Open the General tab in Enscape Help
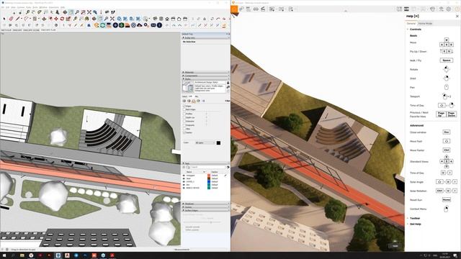 tap(411, 23)
